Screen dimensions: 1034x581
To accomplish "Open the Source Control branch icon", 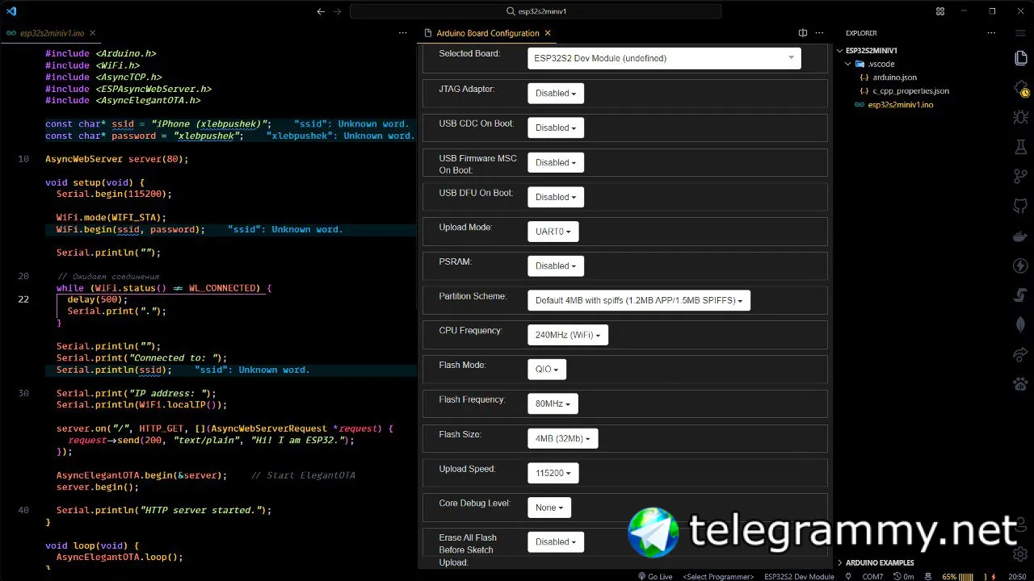I will 1020,177.
